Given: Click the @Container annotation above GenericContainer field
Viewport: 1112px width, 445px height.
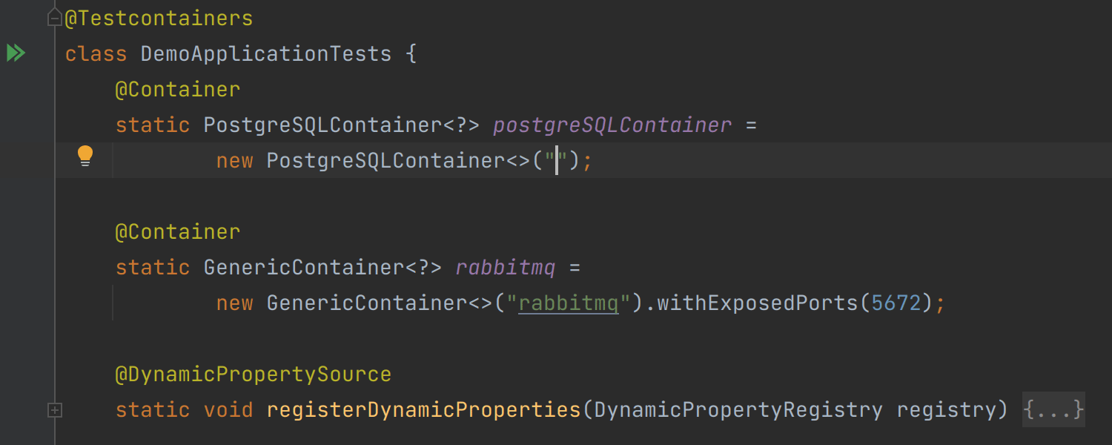Looking at the screenshot, I should pyautogui.click(x=178, y=232).
